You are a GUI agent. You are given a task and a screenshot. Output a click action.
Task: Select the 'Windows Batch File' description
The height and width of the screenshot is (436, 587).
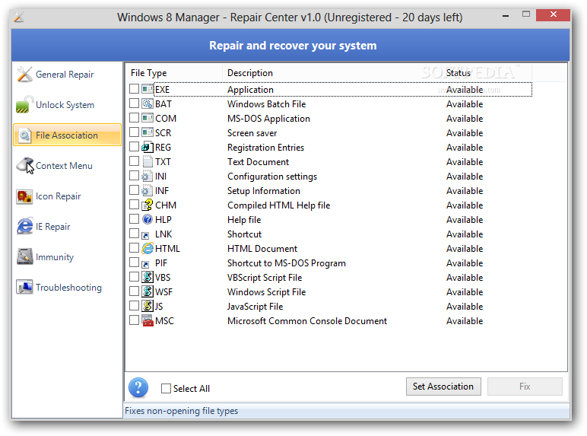click(267, 104)
